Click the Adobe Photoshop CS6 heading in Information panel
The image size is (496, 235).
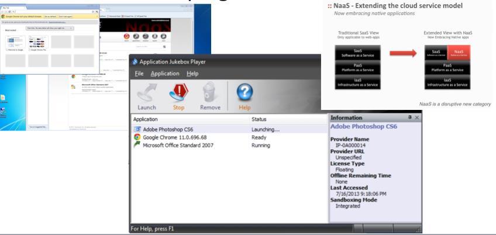point(364,126)
